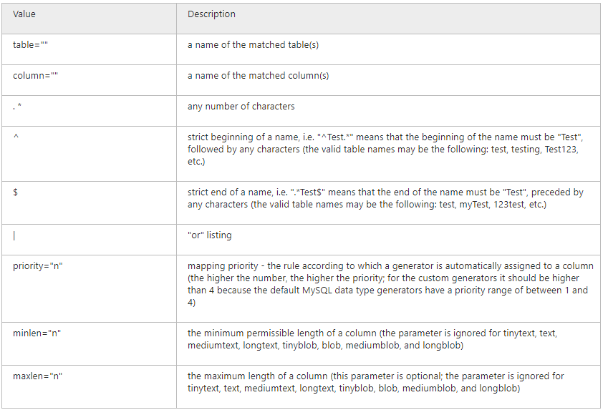
Task: Click the Description column header
Action: (x=388, y=19)
